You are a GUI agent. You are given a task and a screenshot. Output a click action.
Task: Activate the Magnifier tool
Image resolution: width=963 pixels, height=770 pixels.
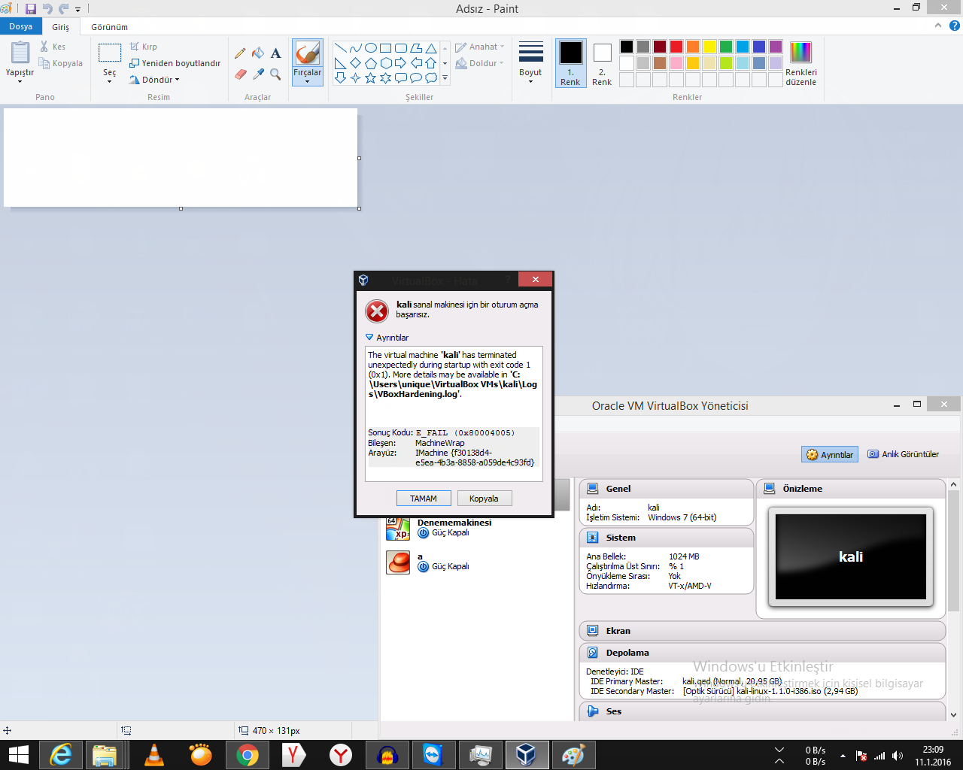(276, 74)
